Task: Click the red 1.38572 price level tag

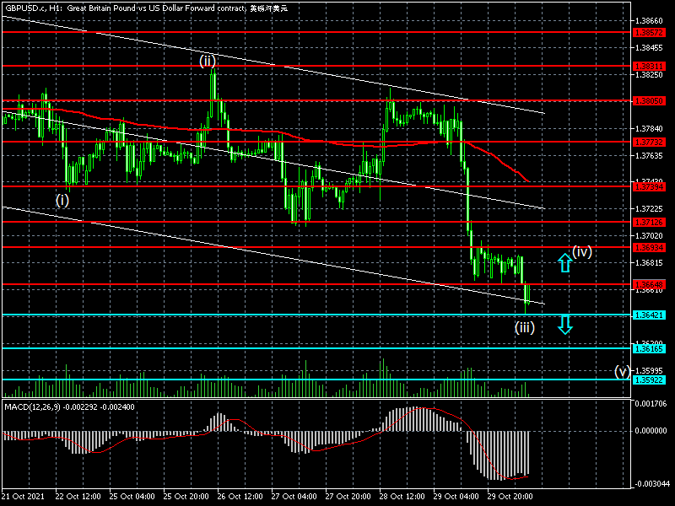Action: (x=649, y=33)
